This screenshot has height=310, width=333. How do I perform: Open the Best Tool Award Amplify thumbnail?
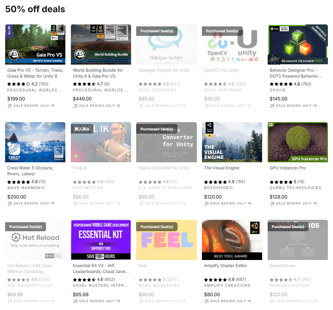(232, 240)
